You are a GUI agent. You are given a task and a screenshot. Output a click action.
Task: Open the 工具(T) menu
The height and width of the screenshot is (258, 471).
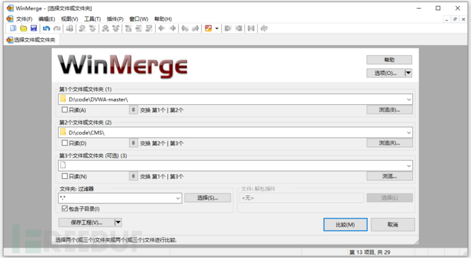coord(92,19)
